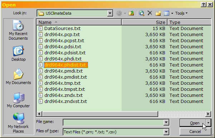Select file drd964x.phdi.txt
Image resolution: width=215 pixels, height=138 pixels.
pos(63,59)
